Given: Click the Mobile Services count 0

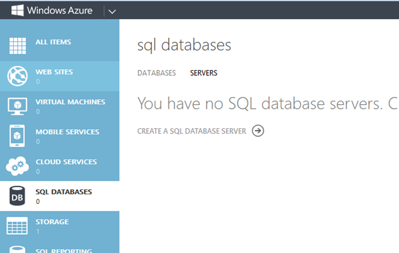Looking at the screenshot, I should 38,141.
